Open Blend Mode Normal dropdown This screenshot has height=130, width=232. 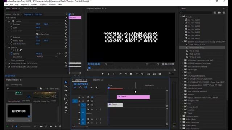coord(46,57)
